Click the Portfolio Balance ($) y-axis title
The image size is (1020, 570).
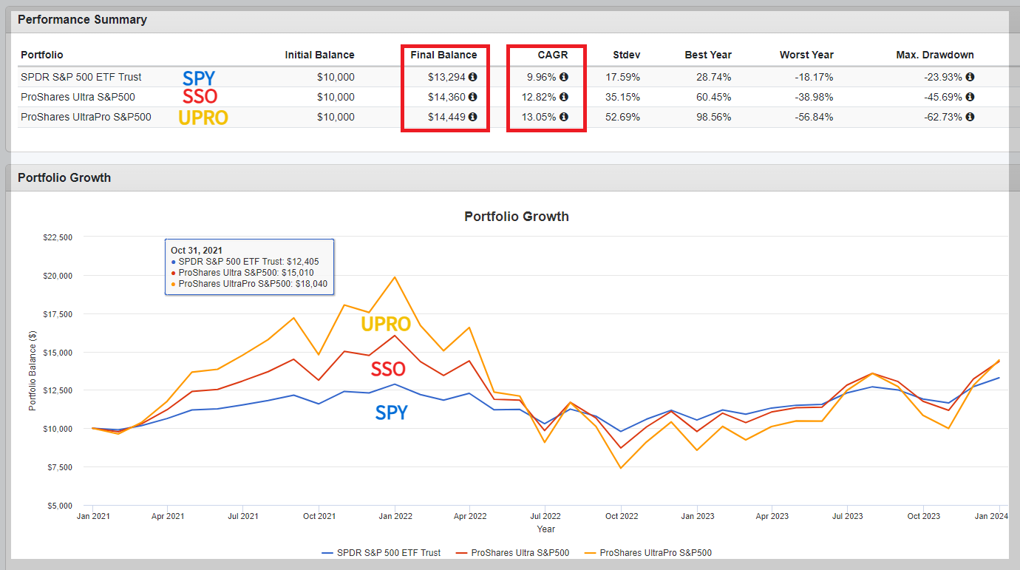32,372
